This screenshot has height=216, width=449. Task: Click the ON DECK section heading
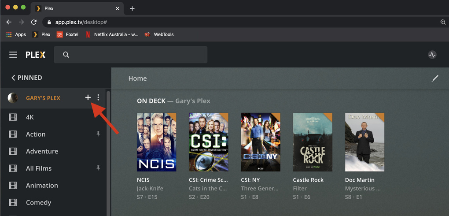pos(151,101)
